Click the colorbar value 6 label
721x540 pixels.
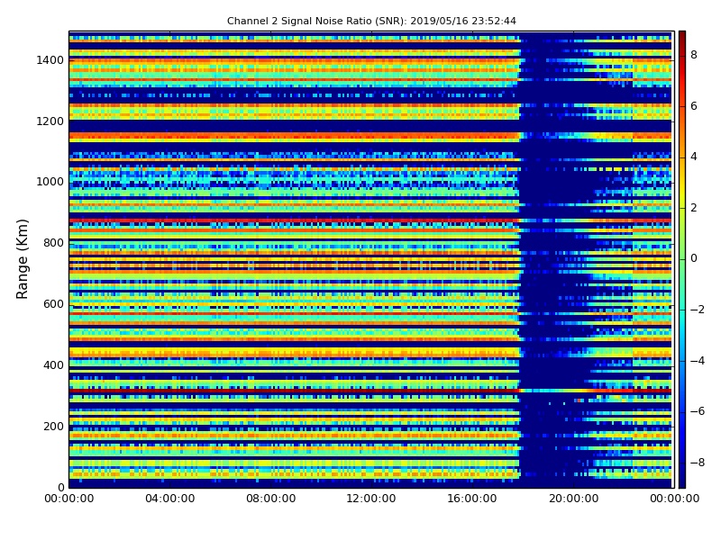coord(694,106)
